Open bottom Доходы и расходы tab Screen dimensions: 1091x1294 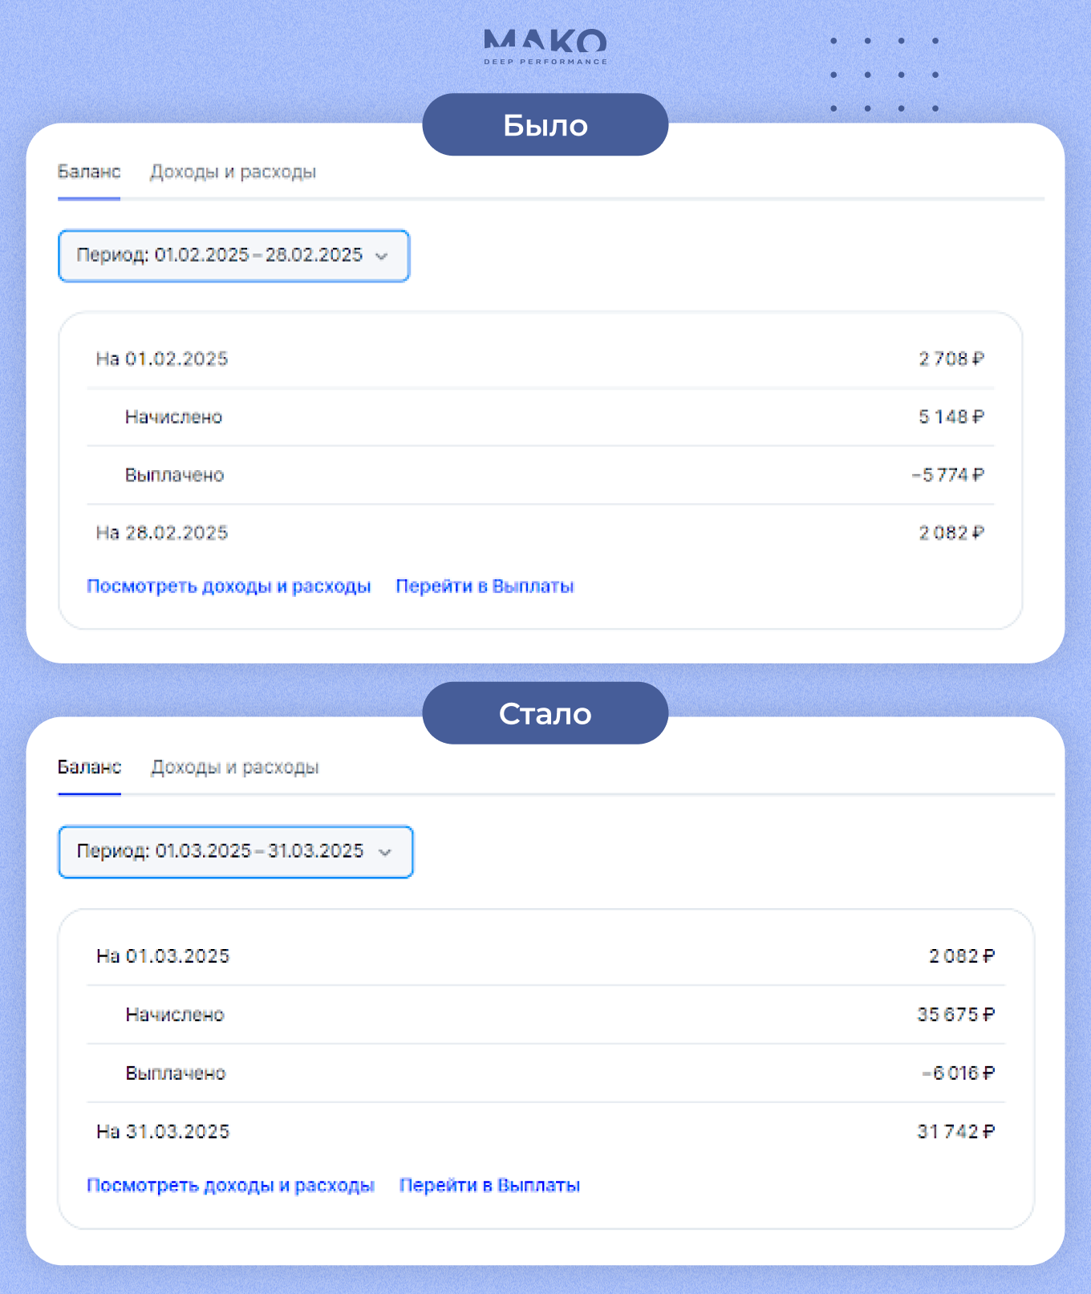click(x=235, y=767)
